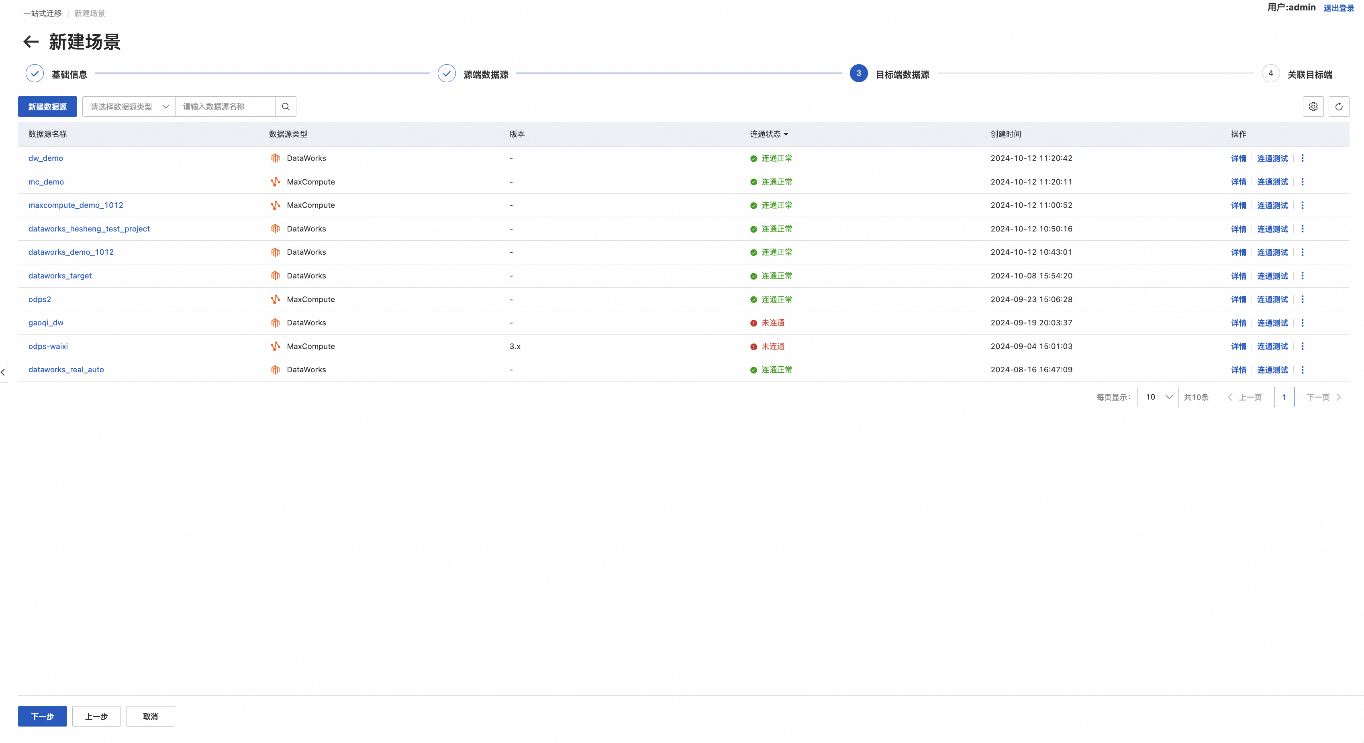The width and height of the screenshot is (1364, 743).
Task: View 详情 for dw_demo
Action: coord(1239,158)
